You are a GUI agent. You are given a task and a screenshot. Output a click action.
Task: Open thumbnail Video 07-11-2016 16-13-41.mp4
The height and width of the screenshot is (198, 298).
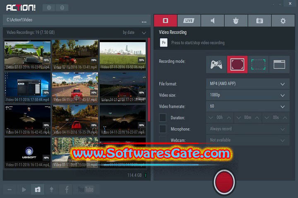75,55
